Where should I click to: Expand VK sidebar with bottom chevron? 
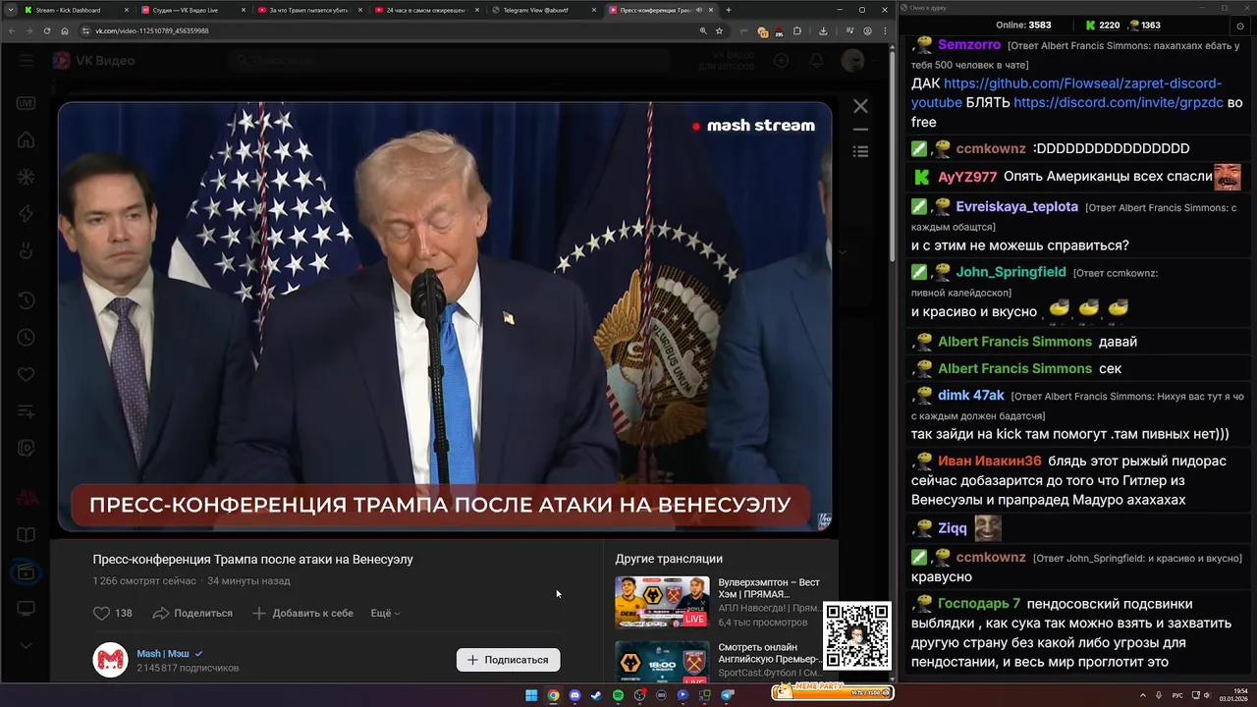point(27,645)
